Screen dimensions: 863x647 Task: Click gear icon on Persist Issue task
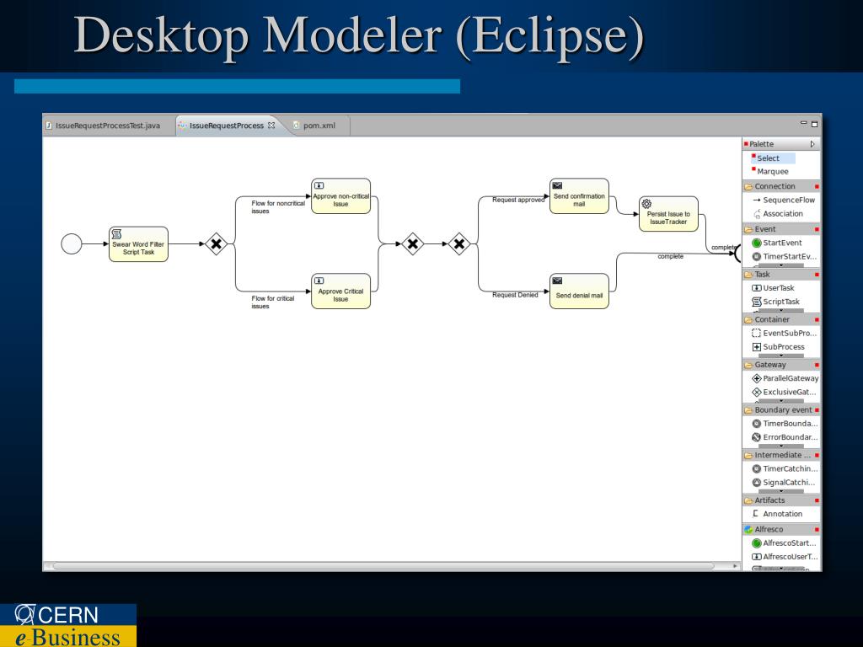pos(646,204)
